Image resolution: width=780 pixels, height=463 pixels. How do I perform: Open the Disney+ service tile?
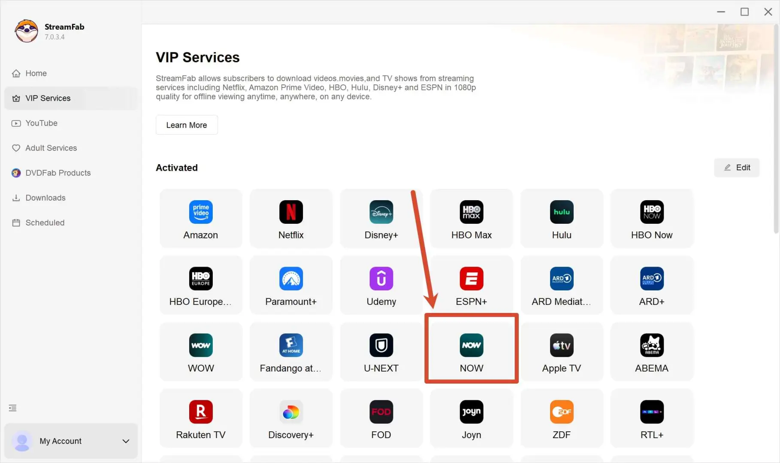(x=381, y=219)
